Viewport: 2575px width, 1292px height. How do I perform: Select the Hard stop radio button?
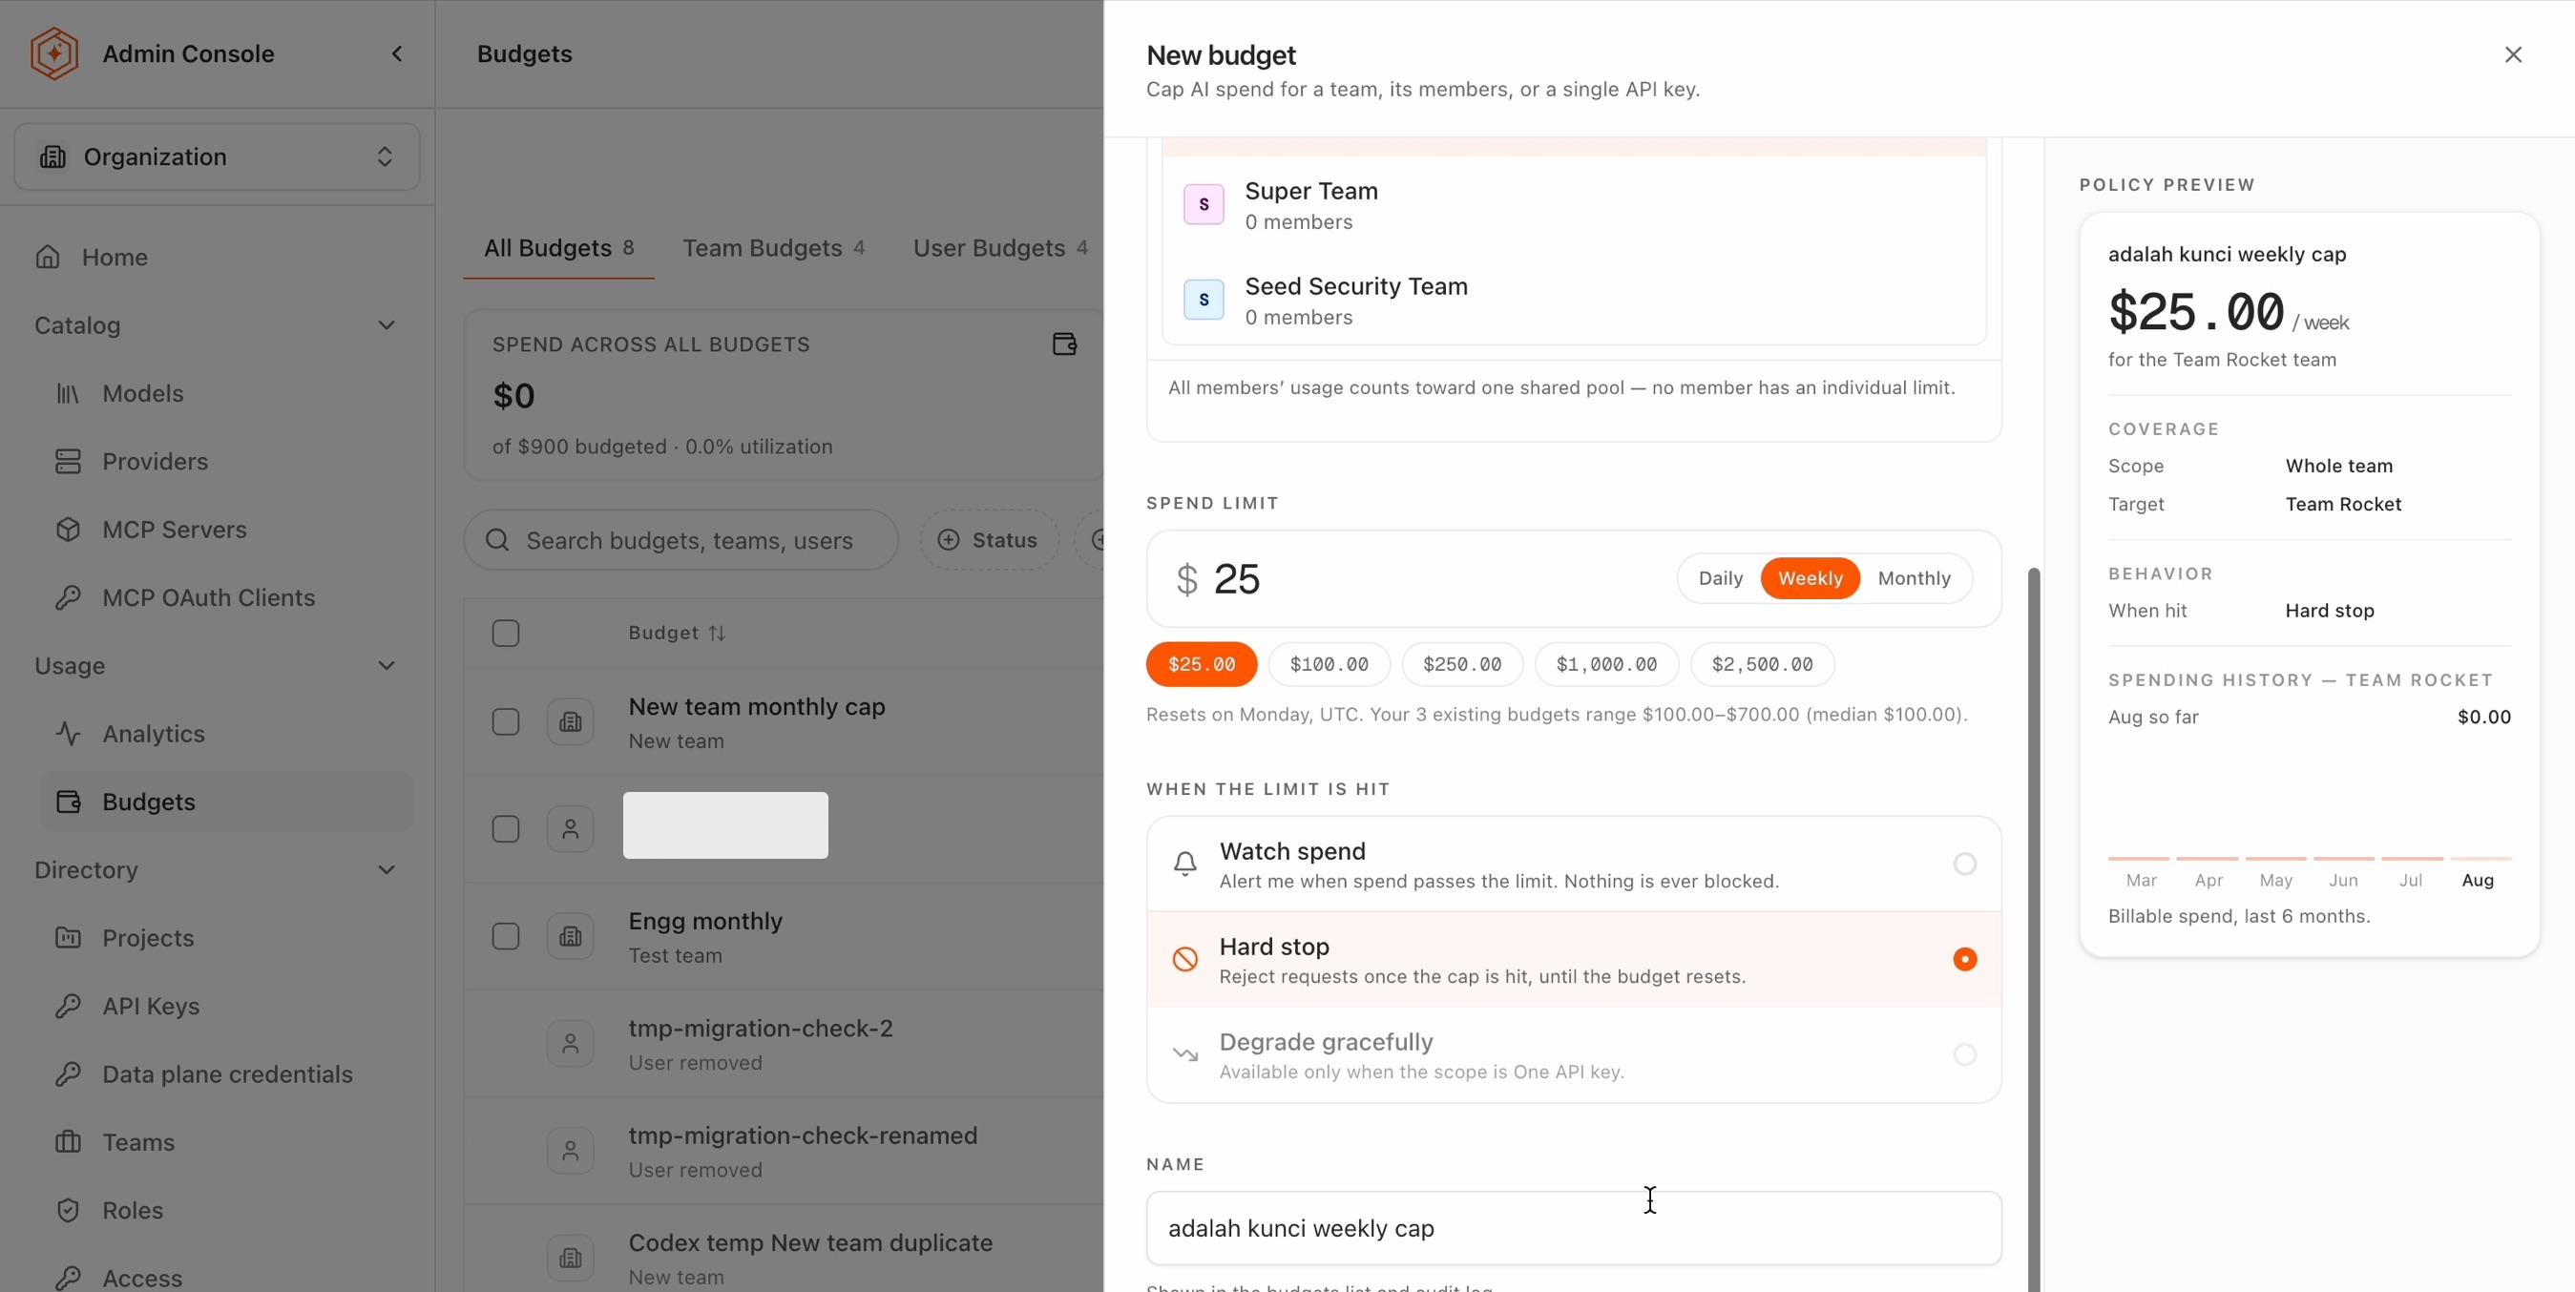click(x=1964, y=959)
